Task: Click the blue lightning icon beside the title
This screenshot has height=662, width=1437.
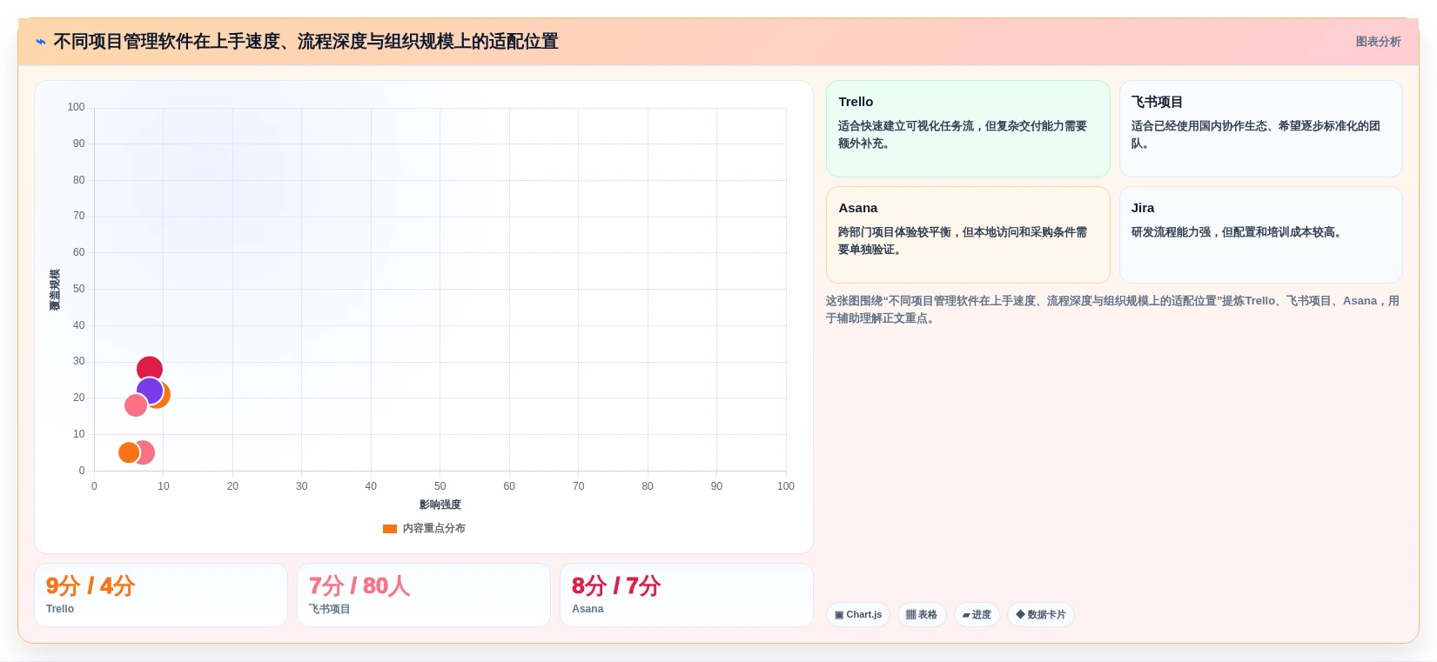Action: pyautogui.click(x=40, y=42)
